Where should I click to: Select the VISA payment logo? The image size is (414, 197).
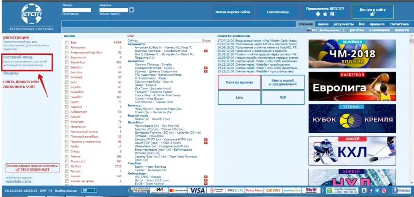197,190
